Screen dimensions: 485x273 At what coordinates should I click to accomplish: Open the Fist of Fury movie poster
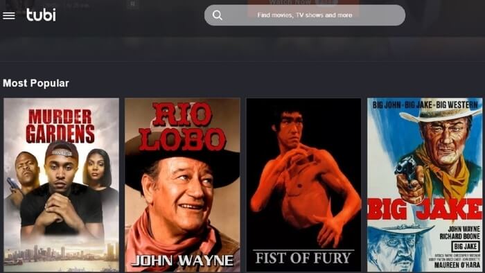(x=303, y=185)
